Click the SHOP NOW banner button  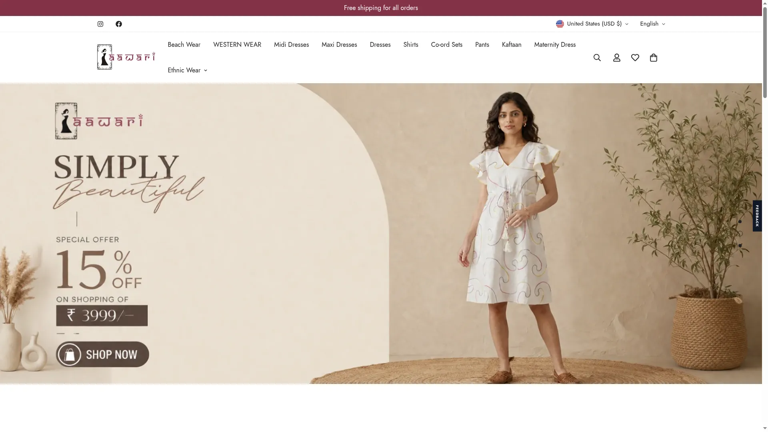tap(102, 354)
